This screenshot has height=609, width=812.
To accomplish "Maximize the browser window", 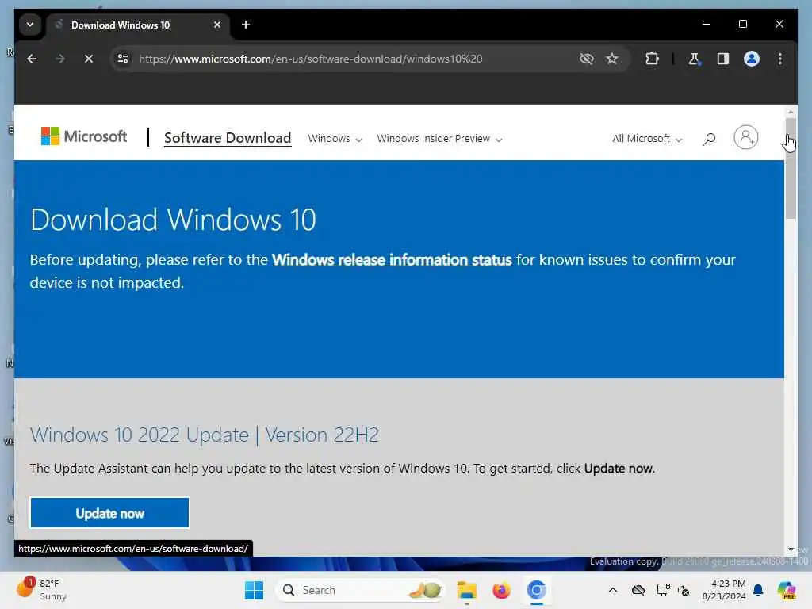I will 742,24.
